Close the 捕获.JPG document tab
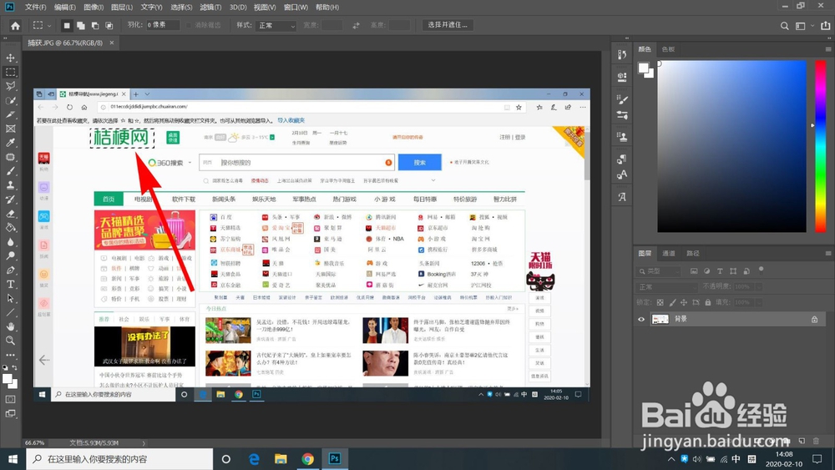Screen dimensions: 835x470 (111, 43)
